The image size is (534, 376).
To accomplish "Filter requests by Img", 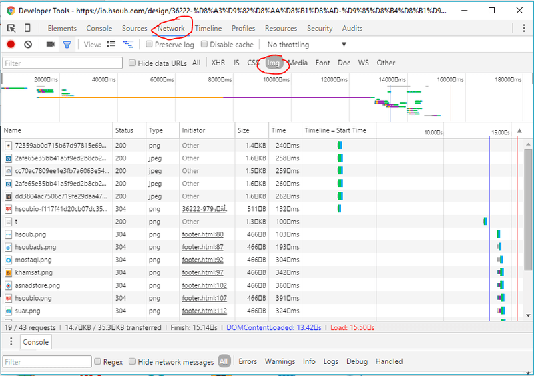I will 273,63.
